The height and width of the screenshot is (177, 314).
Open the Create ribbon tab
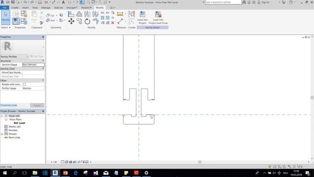(15, 8)
